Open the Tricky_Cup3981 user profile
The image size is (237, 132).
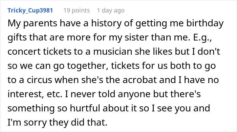30,10
